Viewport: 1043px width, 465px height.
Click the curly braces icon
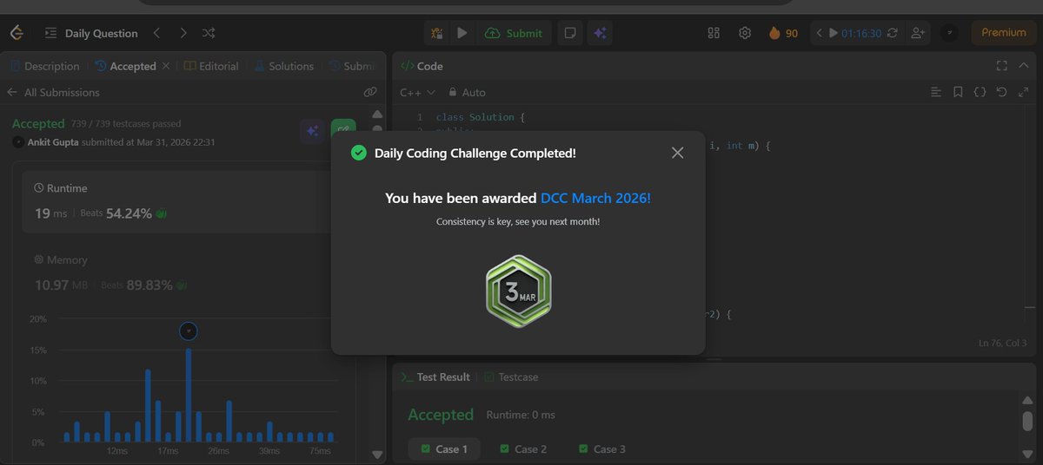[x=980, y=92]
